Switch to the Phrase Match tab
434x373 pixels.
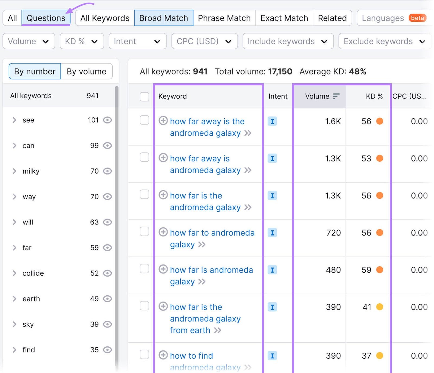coord(224,18)
